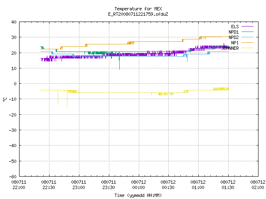
Task: Click the y-axis label -10
Action: 13,99
